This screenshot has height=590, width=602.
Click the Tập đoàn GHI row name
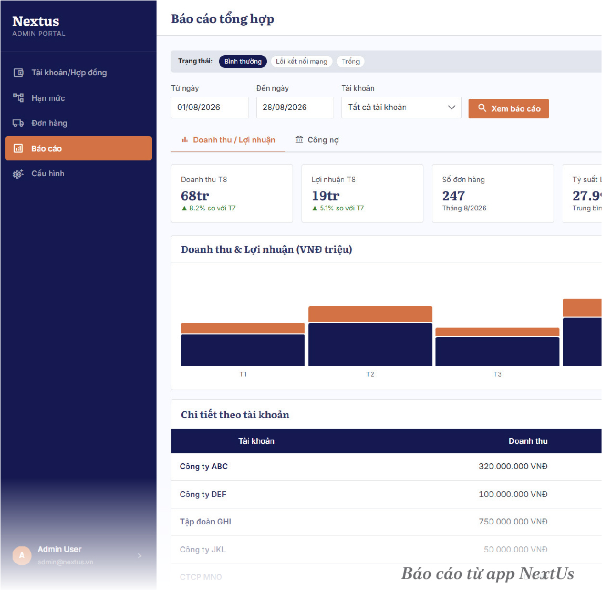[x=206, y=522]
